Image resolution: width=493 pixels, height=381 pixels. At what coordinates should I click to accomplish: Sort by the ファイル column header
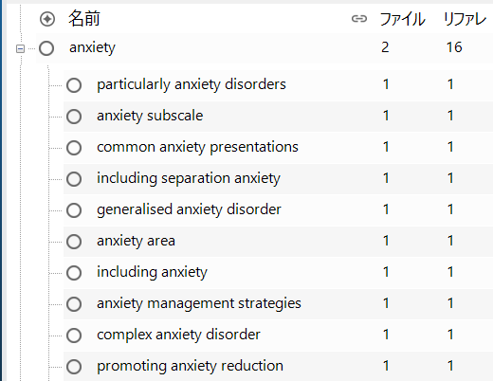point(402,19)
